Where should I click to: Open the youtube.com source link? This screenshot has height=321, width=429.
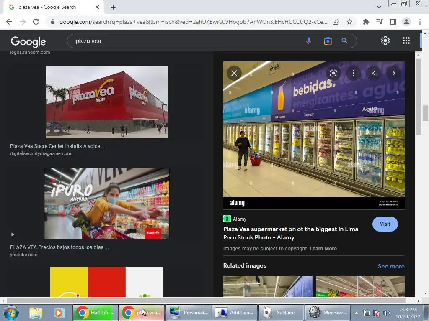24,255
